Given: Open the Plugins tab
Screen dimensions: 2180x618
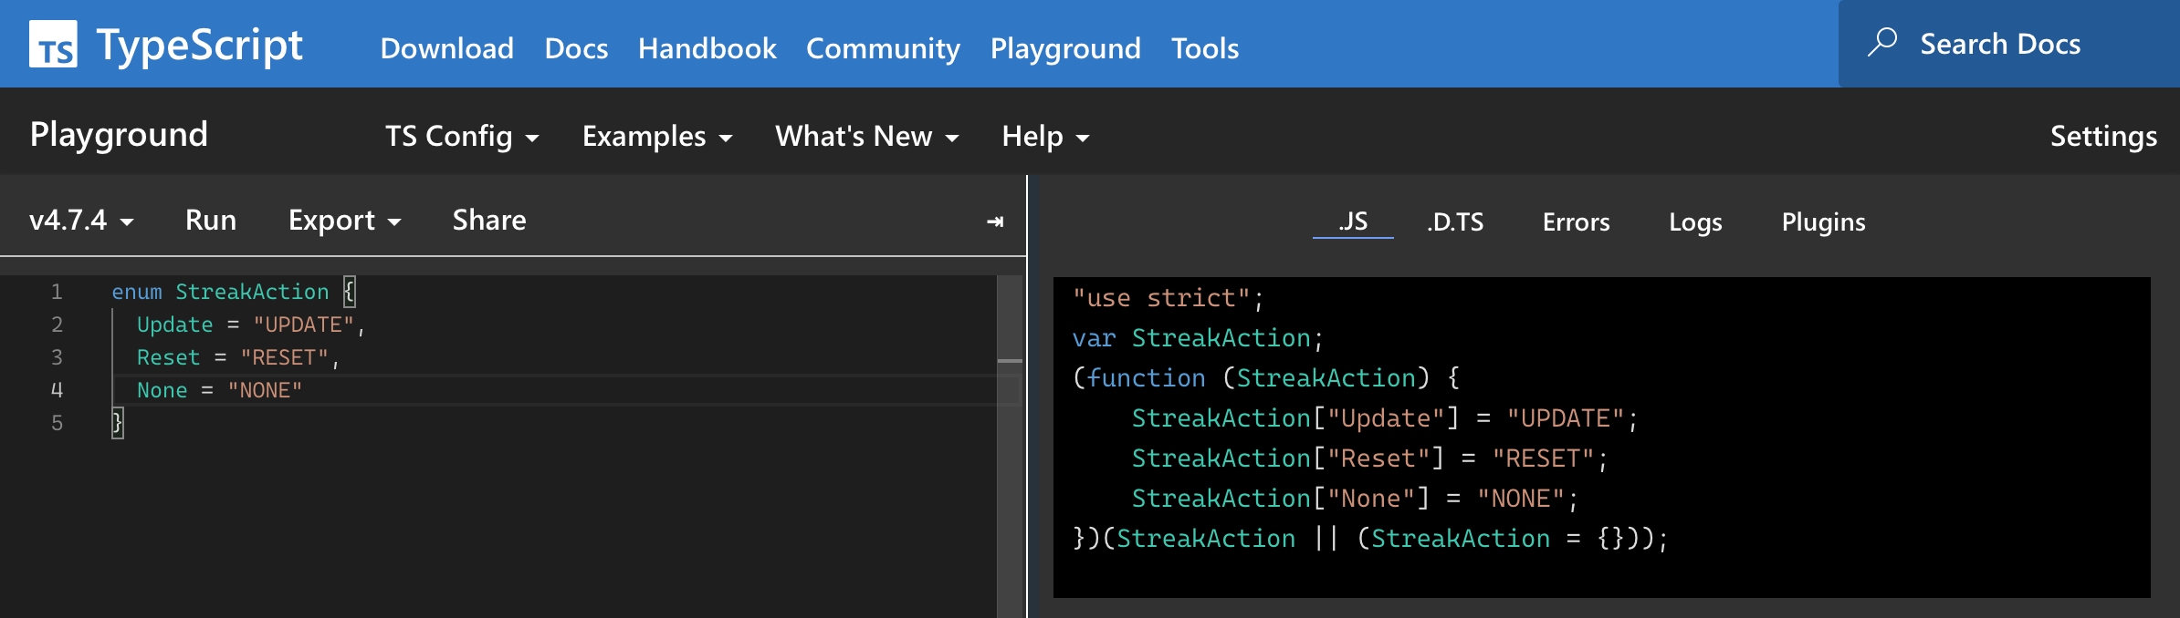Looking at the screenshot, I should tap(1823, 222).
